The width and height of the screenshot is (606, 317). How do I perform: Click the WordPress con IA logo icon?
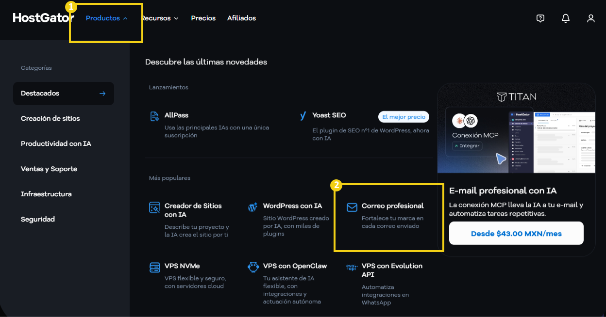252,207
